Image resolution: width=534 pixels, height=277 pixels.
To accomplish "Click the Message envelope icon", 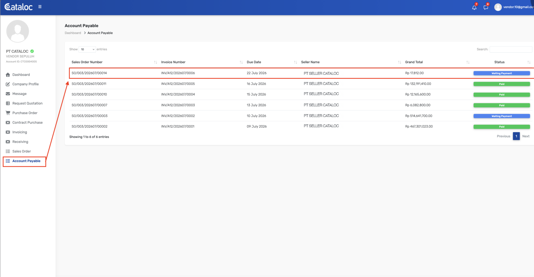I will (8, 94).
